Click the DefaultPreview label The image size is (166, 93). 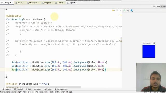(147, 43)
